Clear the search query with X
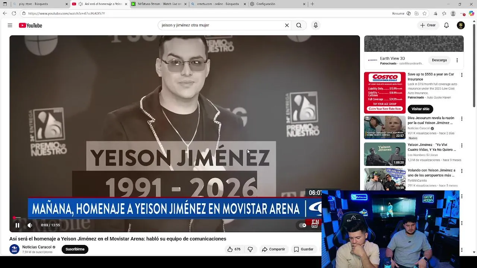Image resolution: width=477 pixels, height=268 pixels. point(287,25)
